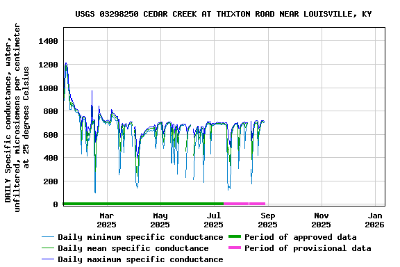Click the y-axis value 200
Viewport: 400px width, 267px height.
point(51,181)
